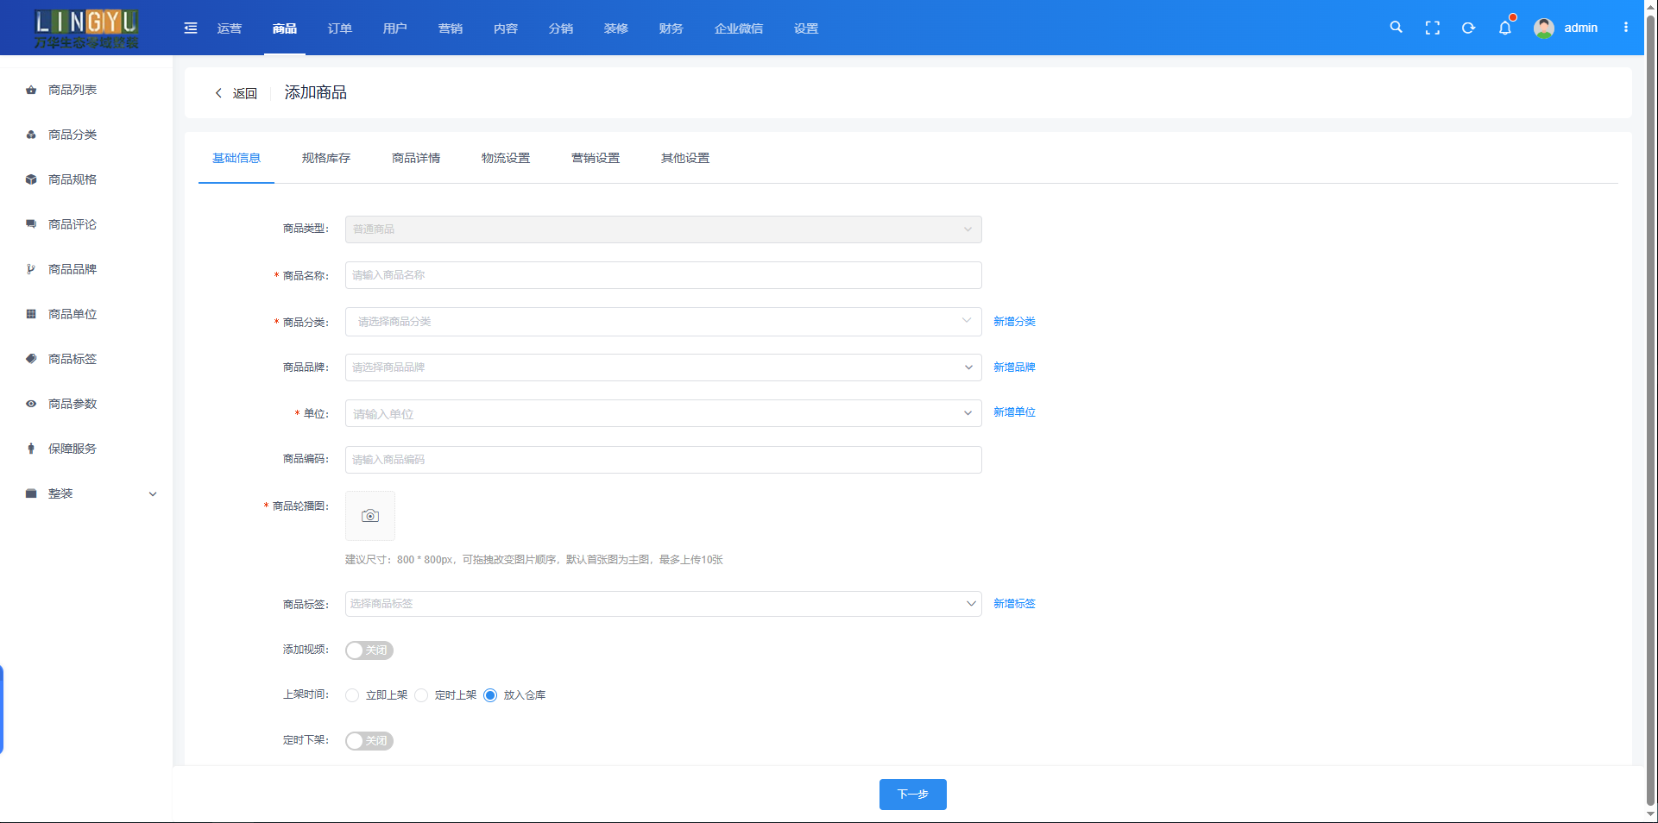Click the search magnifier icon in header
The height and width of the screenshot is (823, 1658).
coord(1396,28)
